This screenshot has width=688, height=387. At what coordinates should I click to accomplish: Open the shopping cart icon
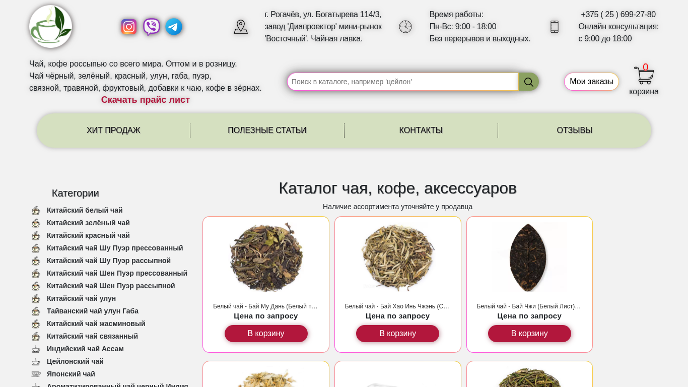(644, 76)
